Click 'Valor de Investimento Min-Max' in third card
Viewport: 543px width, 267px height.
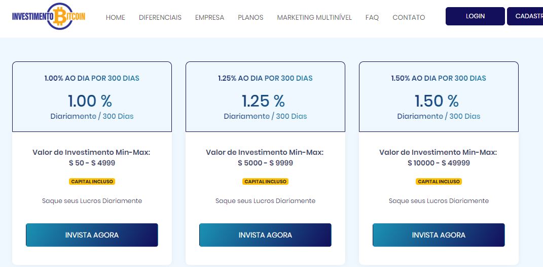438,152
